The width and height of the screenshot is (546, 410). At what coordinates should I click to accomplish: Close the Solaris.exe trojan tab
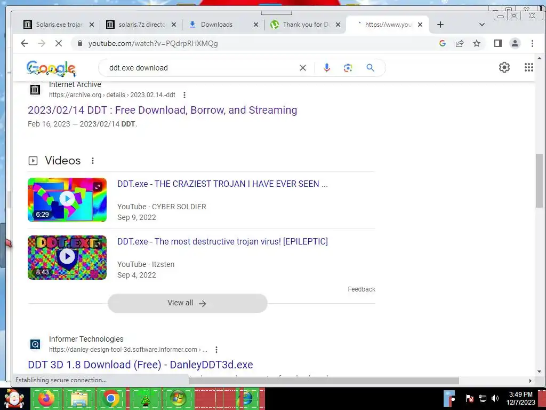[x=92, y=25]
